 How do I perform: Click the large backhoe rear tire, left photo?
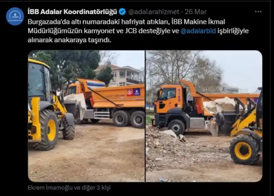(47, 130)
